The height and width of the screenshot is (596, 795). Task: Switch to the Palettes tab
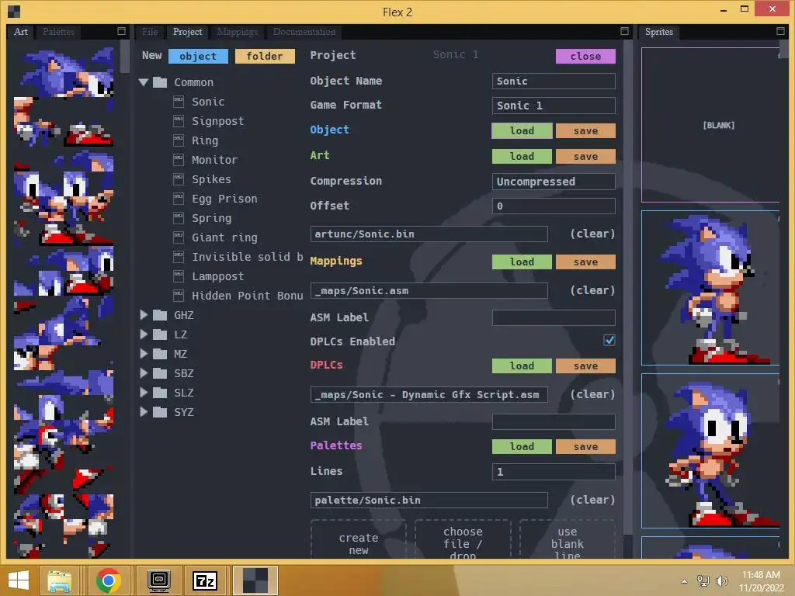tap(58, 31)
